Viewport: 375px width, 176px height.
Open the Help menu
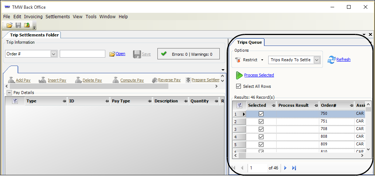coord(123,16)
